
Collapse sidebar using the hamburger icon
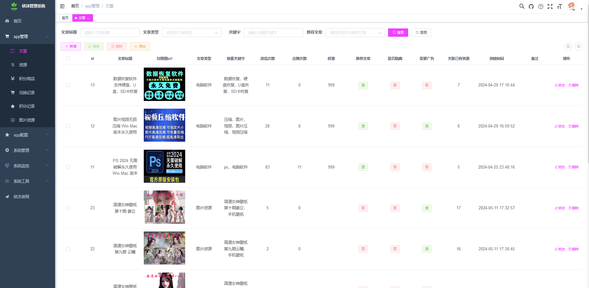point(62,6)
